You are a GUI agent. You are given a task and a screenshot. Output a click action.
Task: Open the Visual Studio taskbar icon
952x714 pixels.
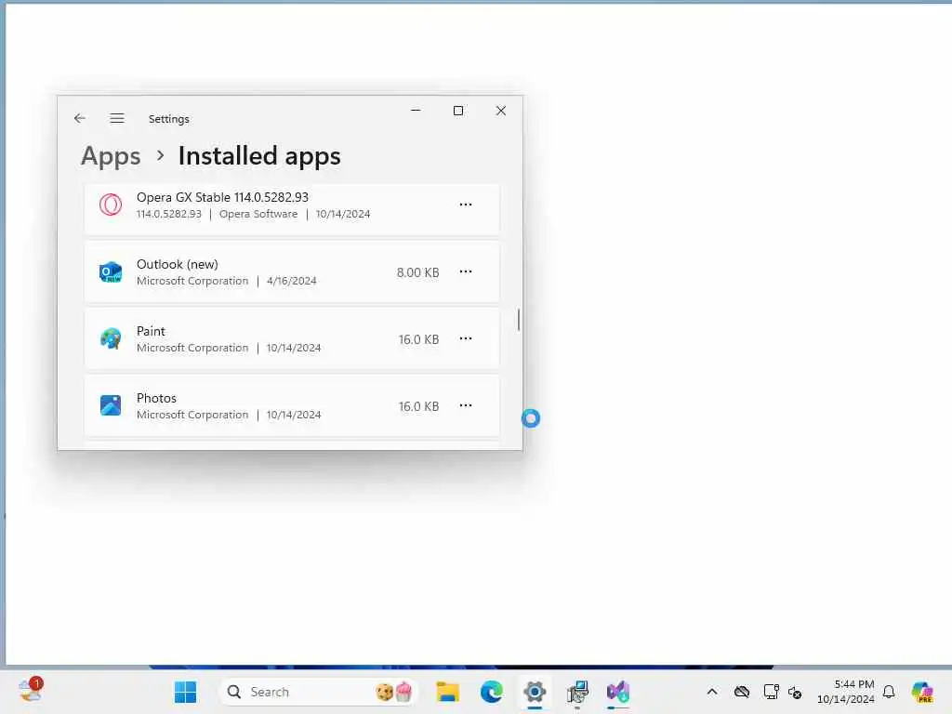[618, 692]
